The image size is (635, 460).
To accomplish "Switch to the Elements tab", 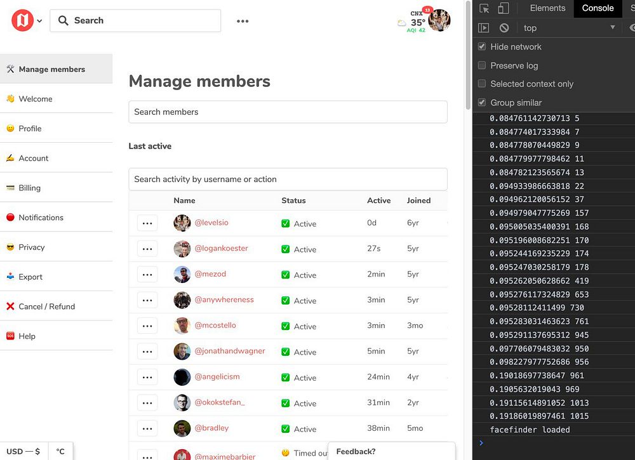I will coord(547,8).
